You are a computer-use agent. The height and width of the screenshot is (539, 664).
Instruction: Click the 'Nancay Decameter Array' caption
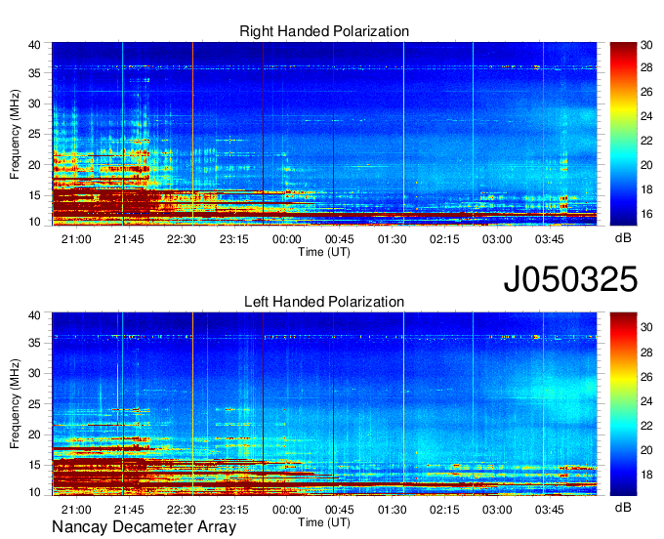click(144, 527)
